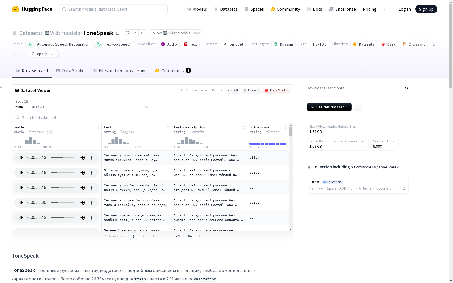Focus the search models, datasets, users field
Viewport: 453px width, 283px height.
click(113, 9)
